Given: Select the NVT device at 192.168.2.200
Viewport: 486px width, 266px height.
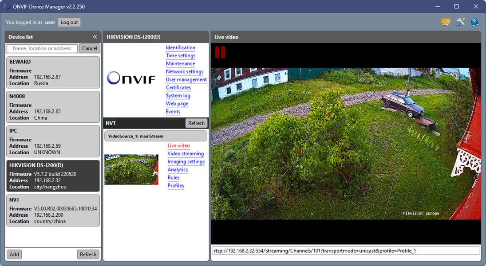Looking at the screenshot, I should click(53, 210).
